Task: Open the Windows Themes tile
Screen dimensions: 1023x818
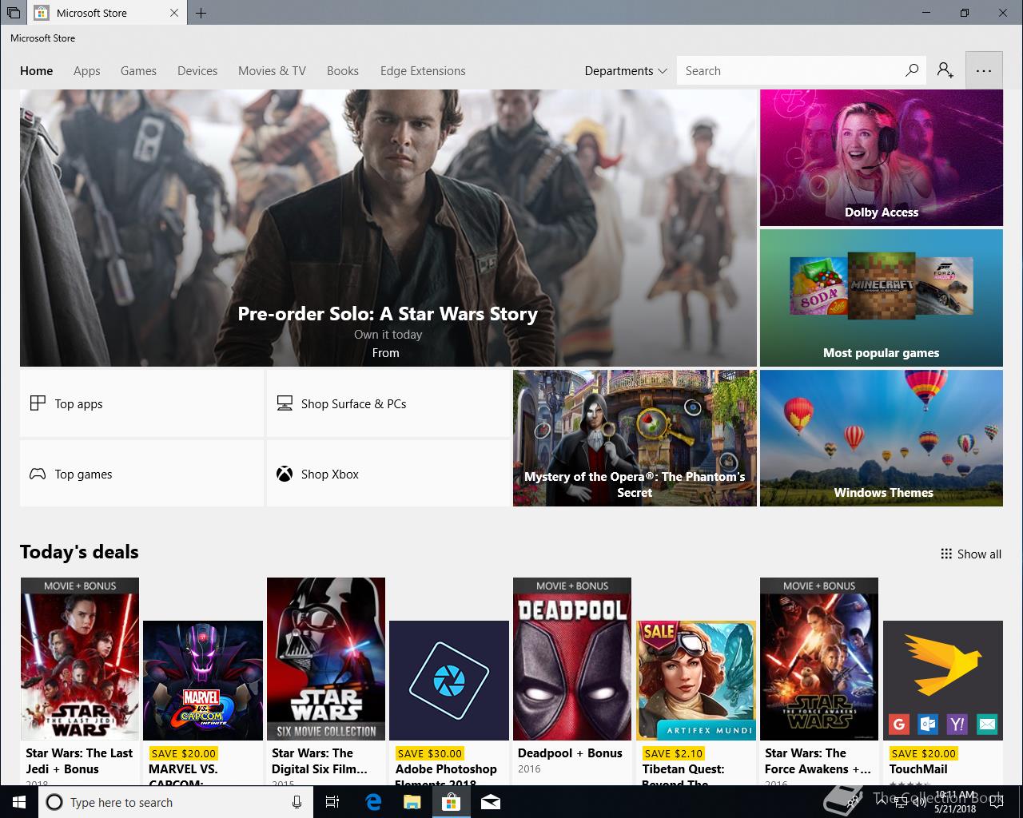Action: coord(882,438)
